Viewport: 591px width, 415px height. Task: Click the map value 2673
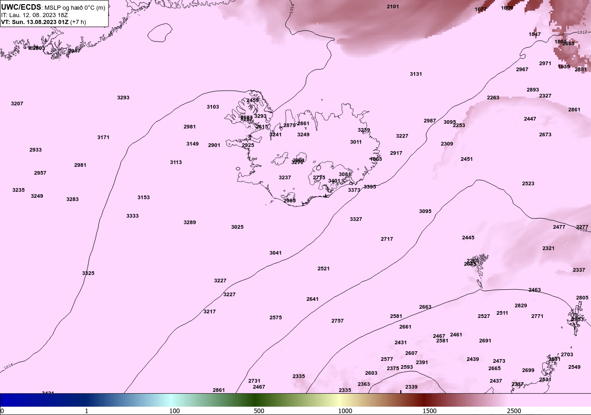pos(545,134)
